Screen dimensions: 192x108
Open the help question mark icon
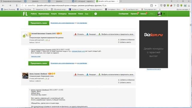96,14
